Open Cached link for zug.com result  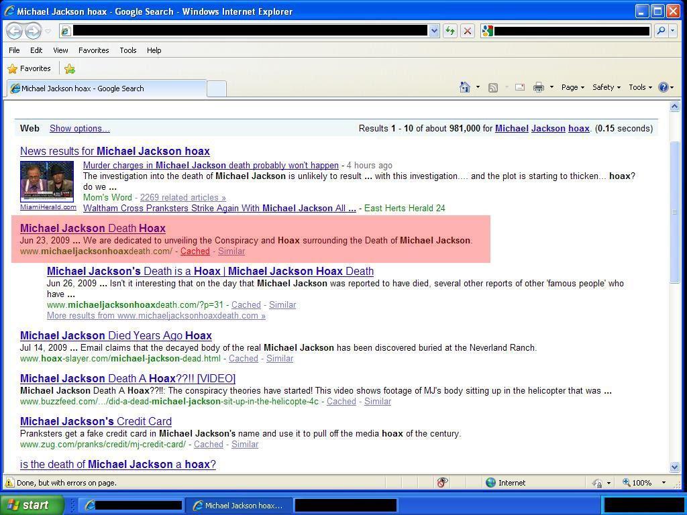click(209, 445)
